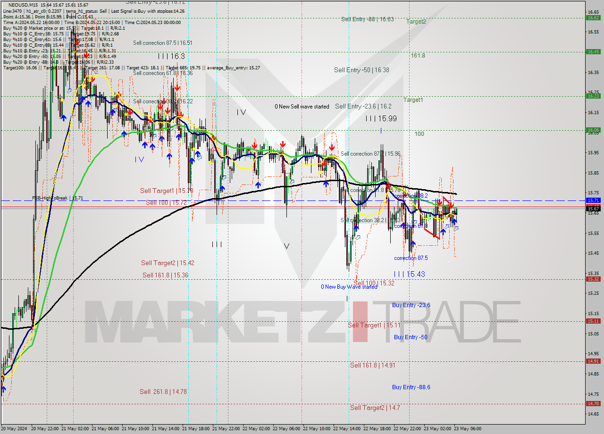Screen dimensions: 604x434
Task: Click the red 15.11 price tag
Action: 593,321
